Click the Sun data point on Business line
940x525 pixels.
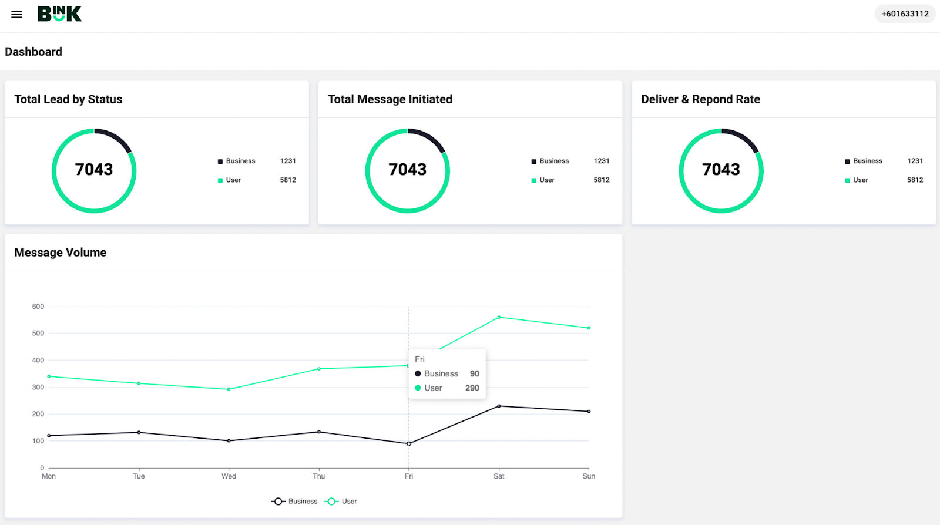pyautogui.click(x=589, y=412)
